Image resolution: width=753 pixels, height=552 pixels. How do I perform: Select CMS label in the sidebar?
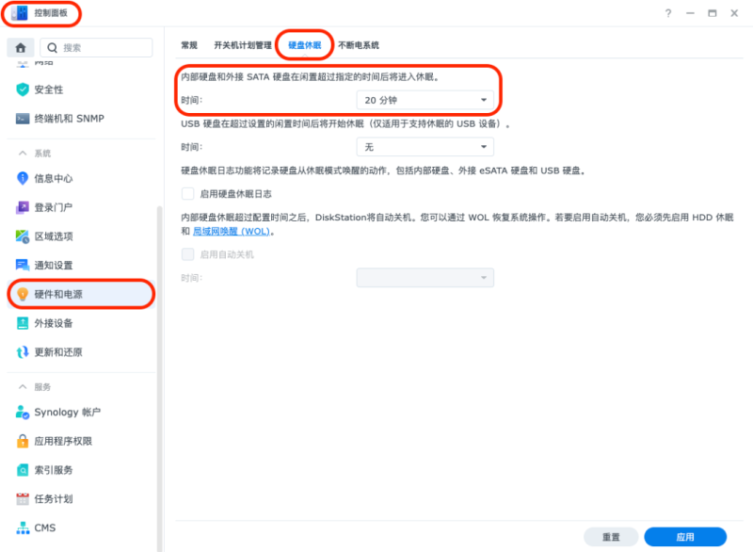[x=44, y=528]
